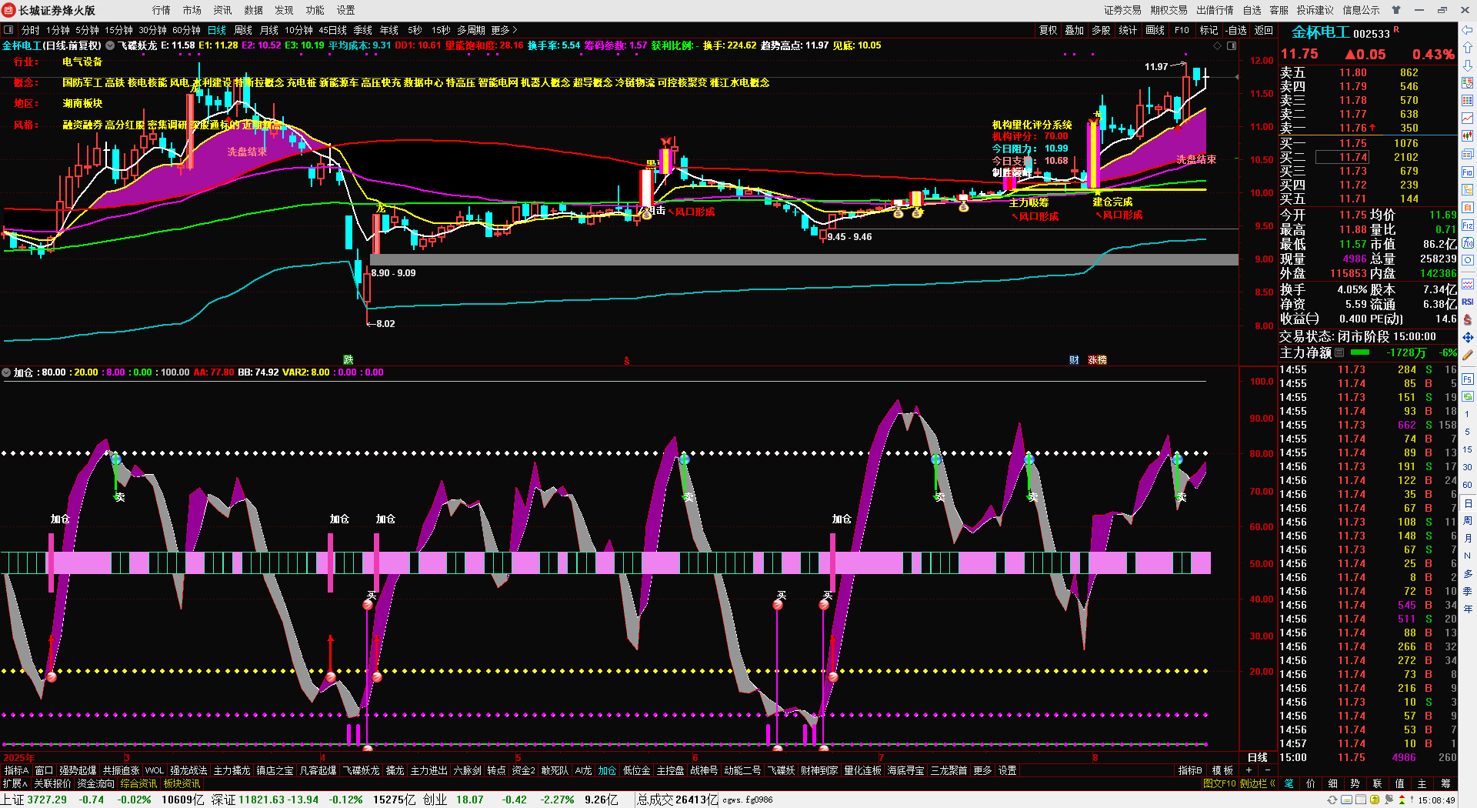Open the F10 company info icon

(1468, 172)
